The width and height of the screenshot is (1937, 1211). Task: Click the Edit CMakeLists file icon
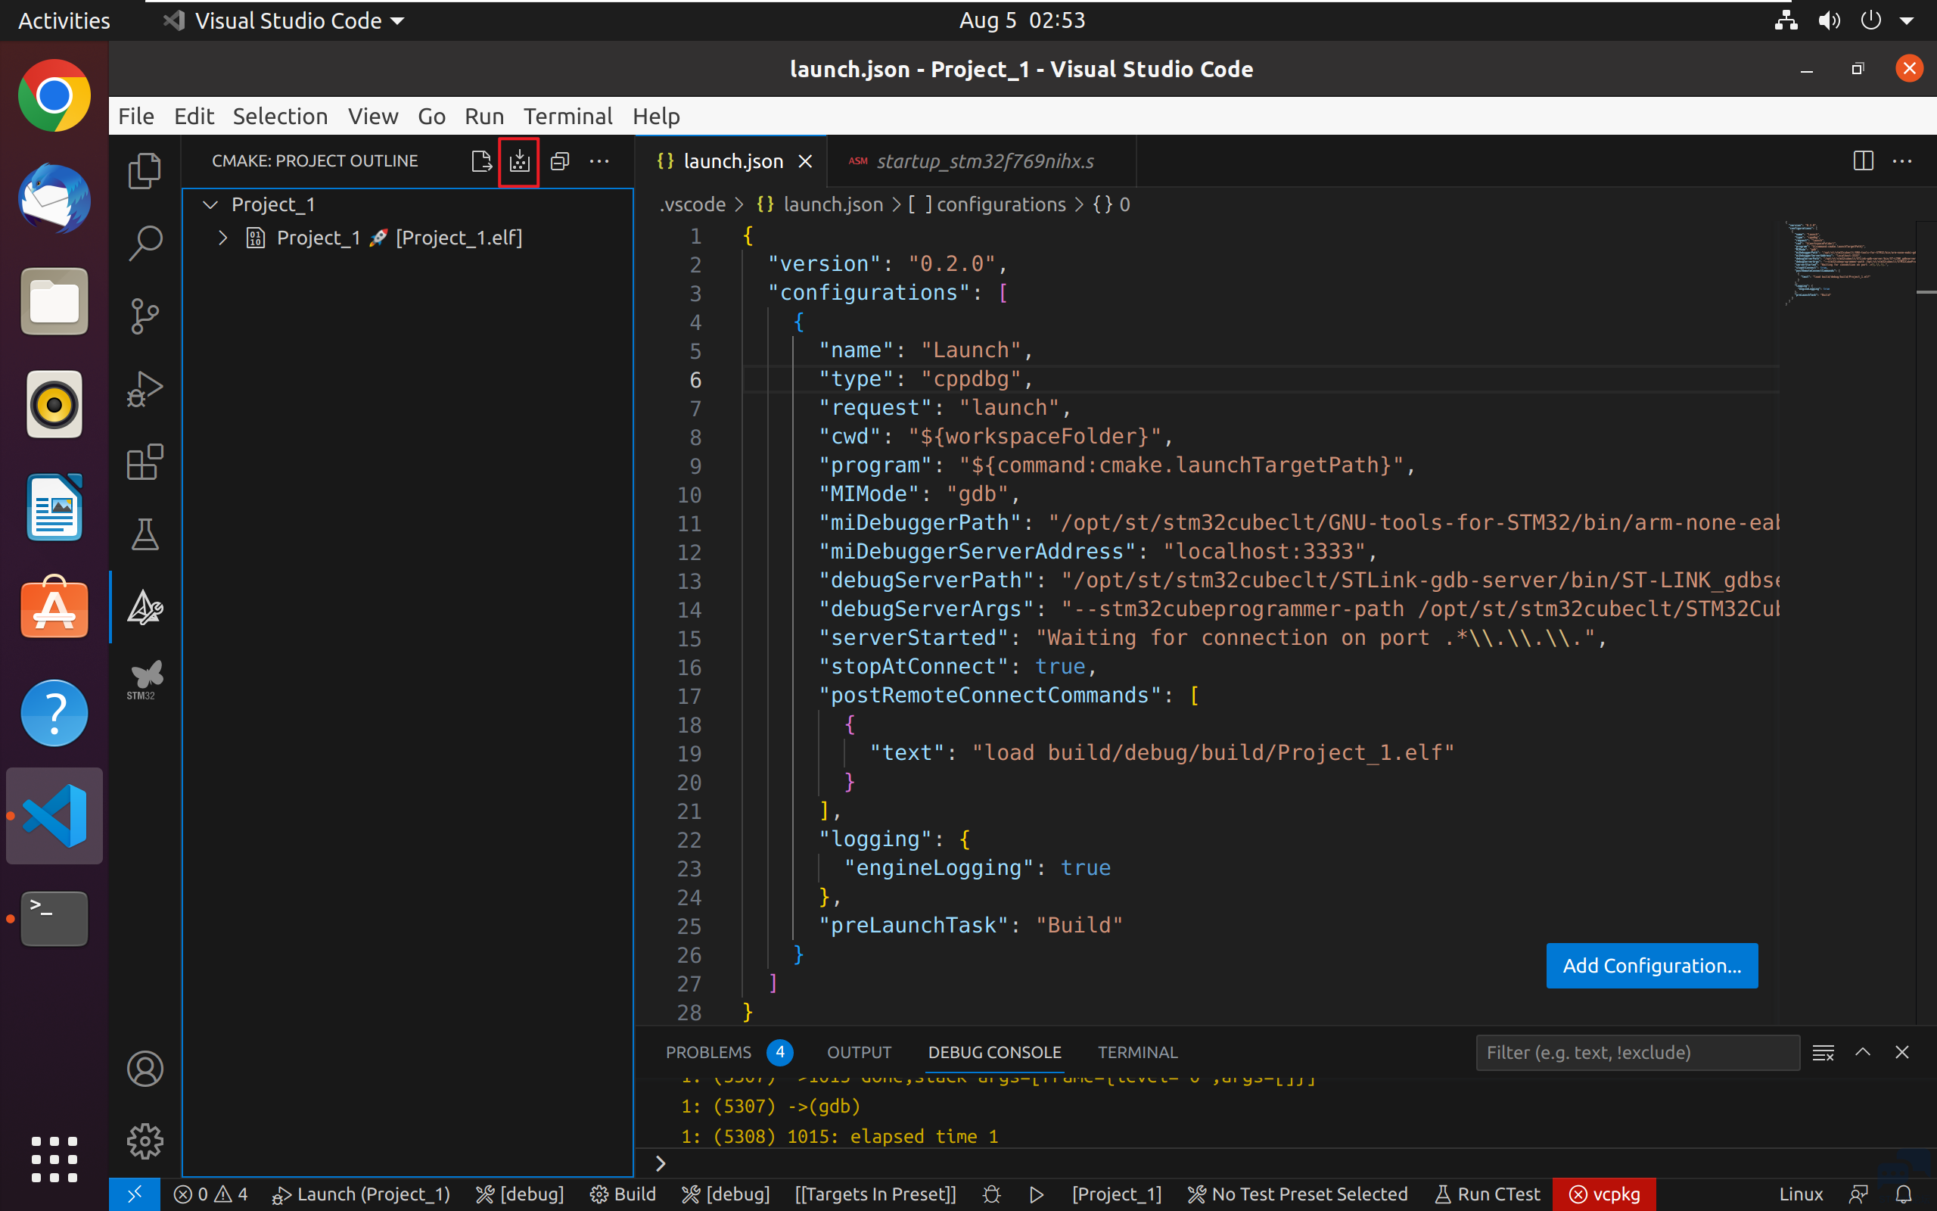click(481, 161)
